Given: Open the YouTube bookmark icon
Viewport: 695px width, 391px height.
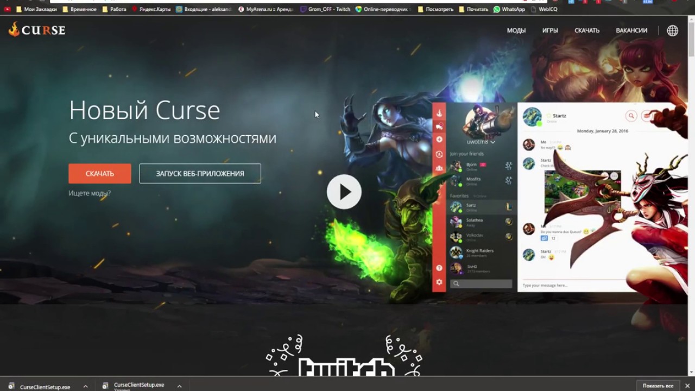Looking at the screenshot, I should point(8,9).
